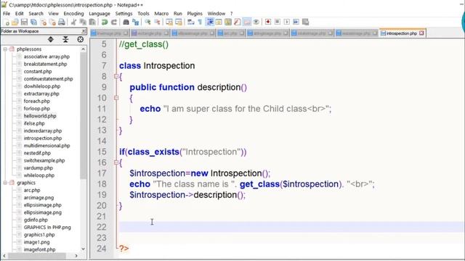Viewport: 465px width, 261px height.
Task: Toggle word wrap in the toolbar
Action: click(x=191, y=22)
